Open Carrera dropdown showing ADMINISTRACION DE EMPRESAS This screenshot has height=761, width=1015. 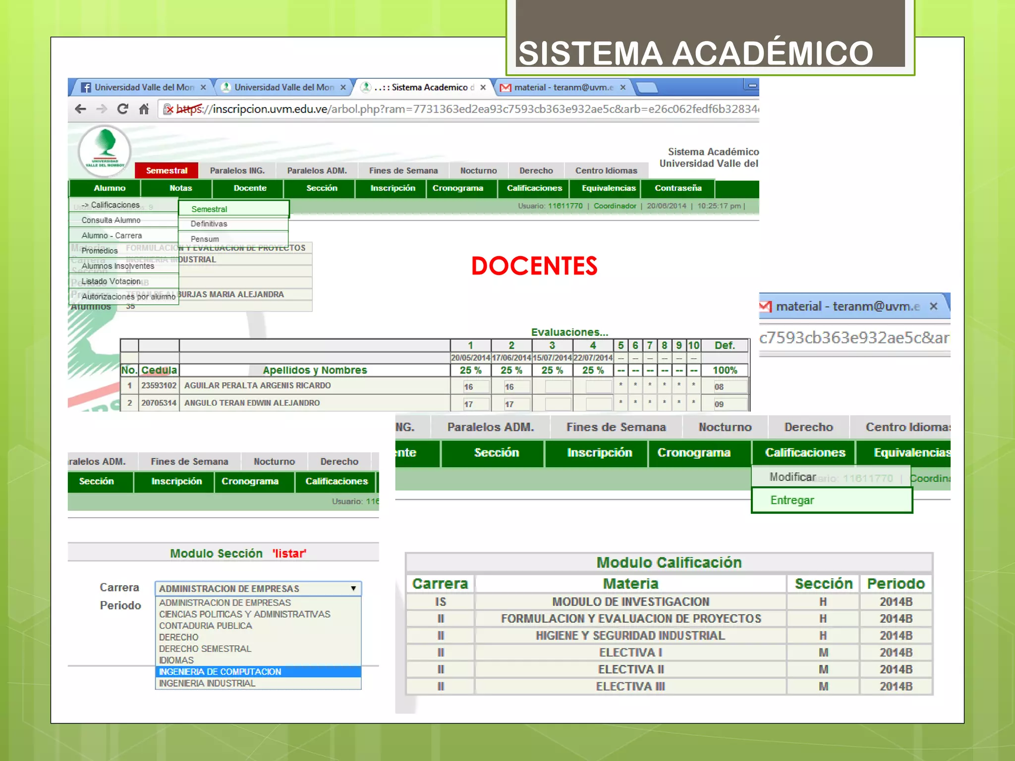(x=258, y=589)
